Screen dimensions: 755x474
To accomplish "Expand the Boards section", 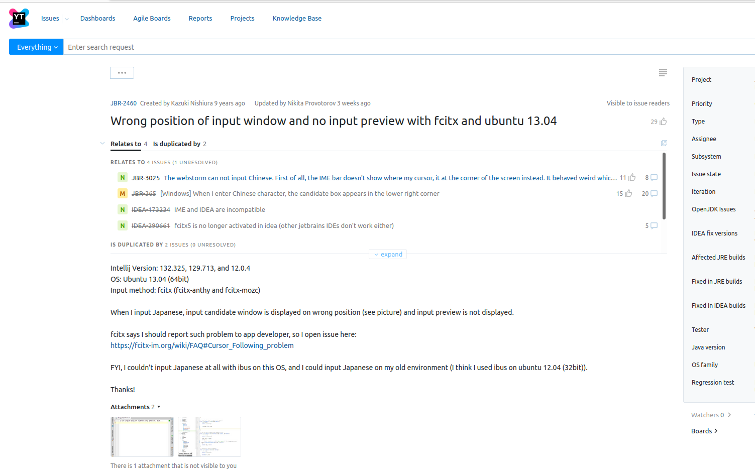I will 704,431.
